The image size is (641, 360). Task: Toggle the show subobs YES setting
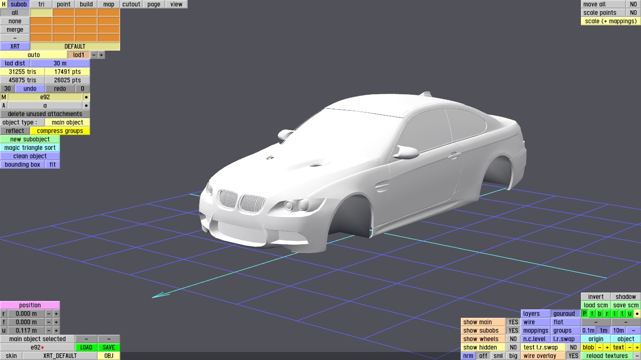513,330
